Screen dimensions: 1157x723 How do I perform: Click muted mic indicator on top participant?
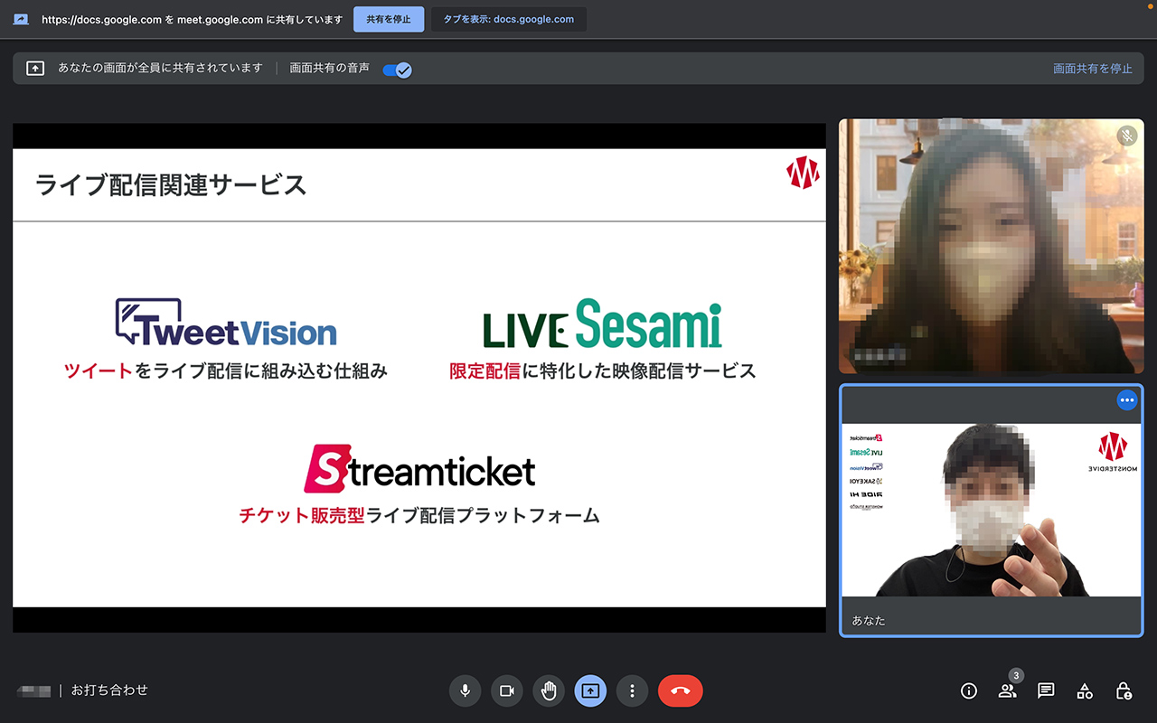pyautogui.click(x=1126, y=136)
